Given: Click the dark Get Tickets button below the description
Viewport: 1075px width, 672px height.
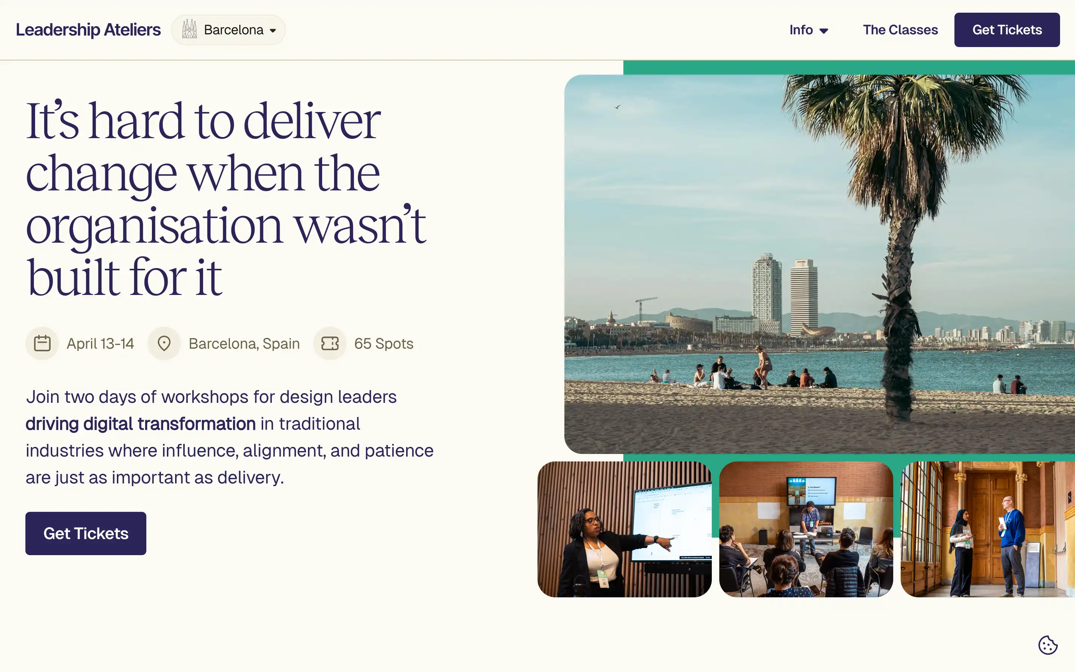Looking at the screenshot, I should 85,533.
